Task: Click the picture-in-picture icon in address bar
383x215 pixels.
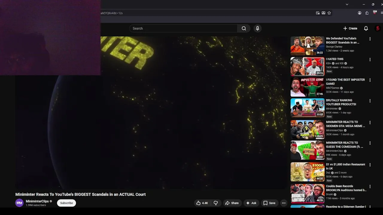Action: (x=317, y=13)
